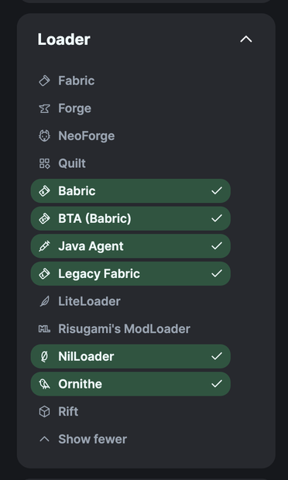Click the Java Agent syringe icon
The width and height of the screenshot is (288, 480).
coord(44,246)
